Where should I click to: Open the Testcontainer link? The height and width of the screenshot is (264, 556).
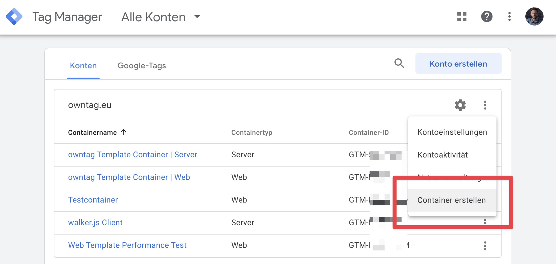[x=93, y=200]
